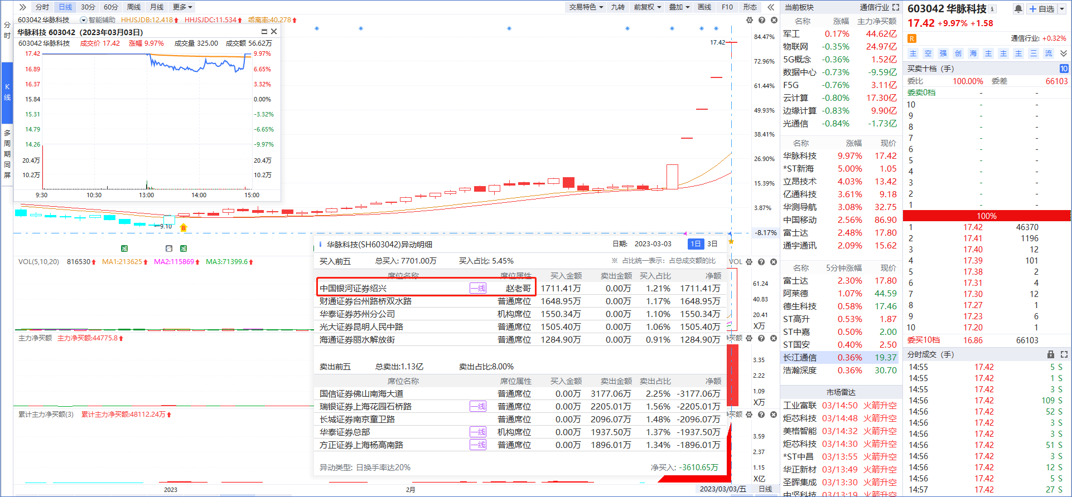Click the orange R badge icon

point(912,38)
